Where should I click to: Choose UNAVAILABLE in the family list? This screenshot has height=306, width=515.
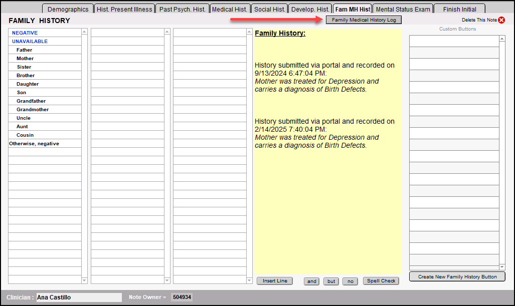point(30,42)
